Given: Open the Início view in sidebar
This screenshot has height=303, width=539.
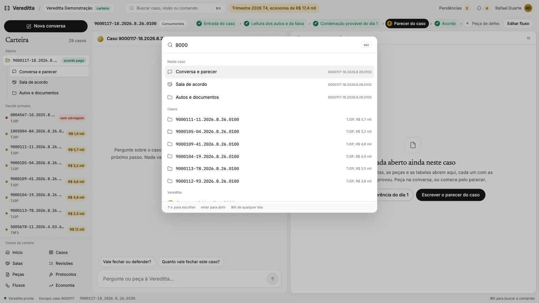Looking at the screenshot, I should coord(14,252).
